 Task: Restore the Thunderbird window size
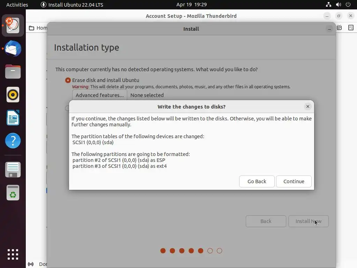(x=339, y=16)
